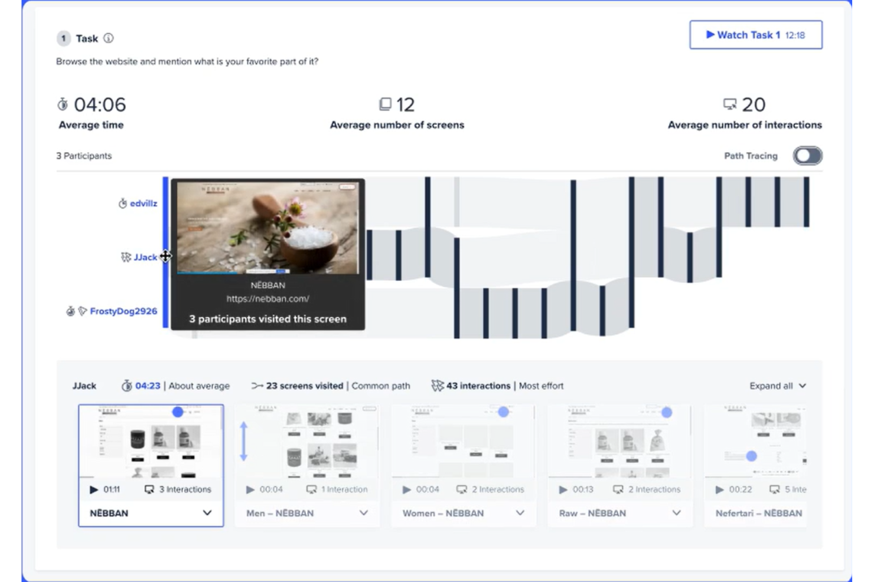Select the Raw – NEBBAN screen thumbnail
The image size is (874, 582).
tap(620, 441)
